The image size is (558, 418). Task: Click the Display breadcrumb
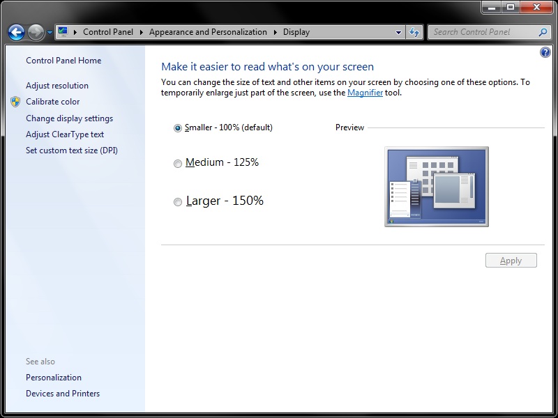click(296, 32)
